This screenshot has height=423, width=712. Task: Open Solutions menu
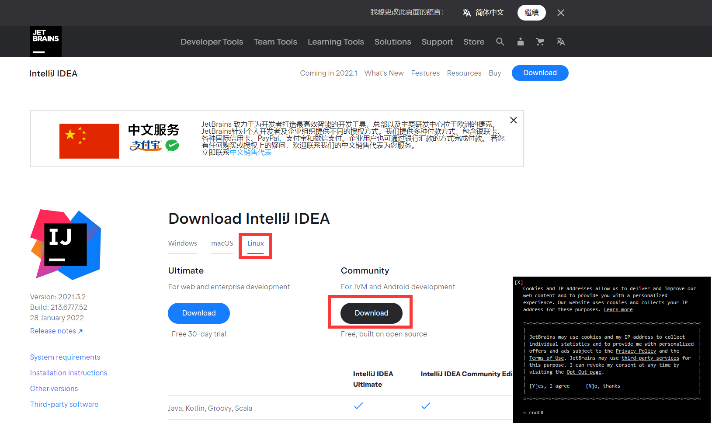[x=392, y=42]
